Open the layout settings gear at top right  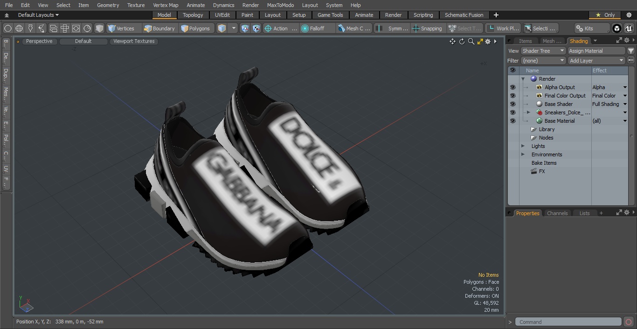point(629,15)
